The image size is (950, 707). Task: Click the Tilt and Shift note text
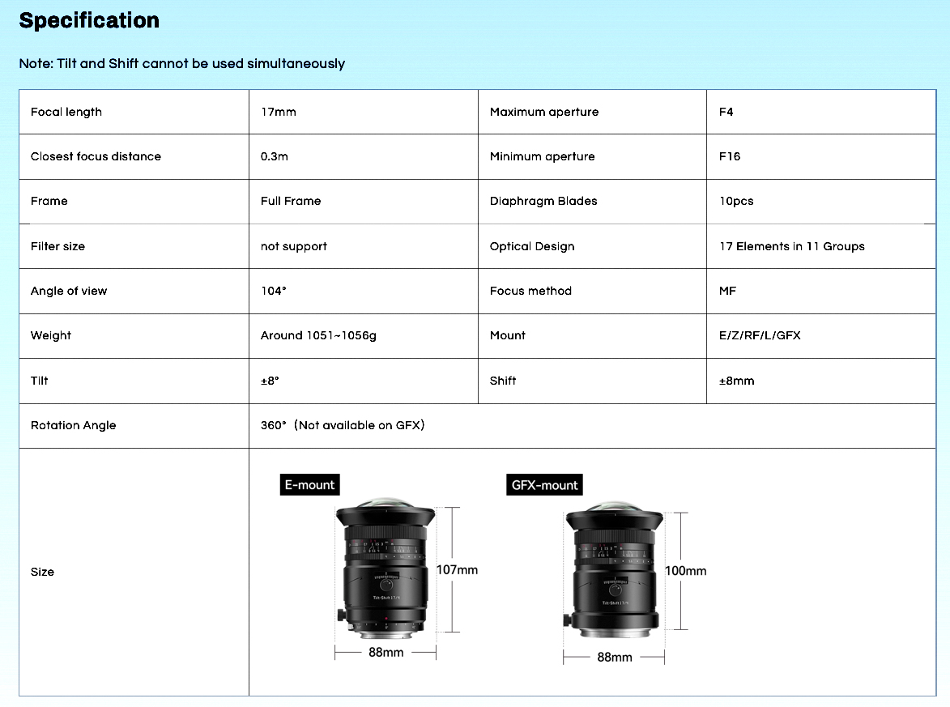(x=182, y=63)
